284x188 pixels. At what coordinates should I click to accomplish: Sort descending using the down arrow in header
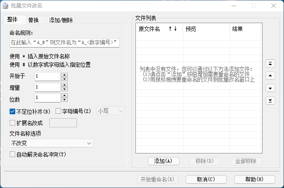(x=175, y=28)
